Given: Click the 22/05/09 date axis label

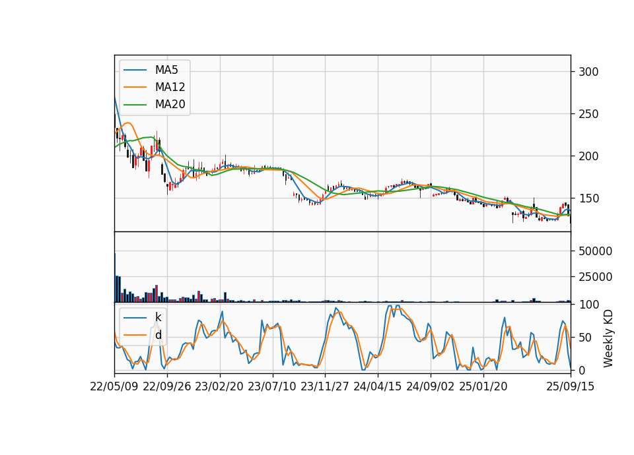Looking at the screenshot, I should [x=114, y=386].
